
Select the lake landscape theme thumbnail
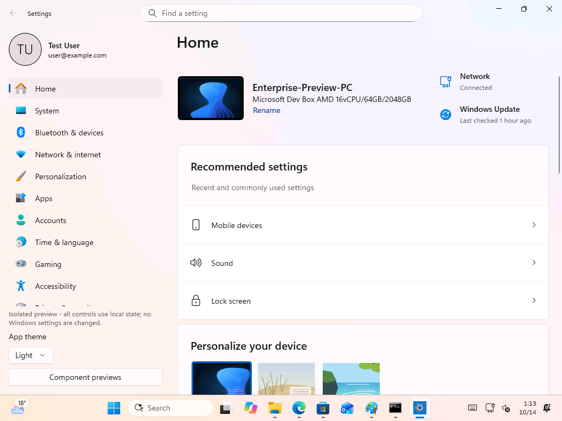pyautogui.click(x=351, y=378)
